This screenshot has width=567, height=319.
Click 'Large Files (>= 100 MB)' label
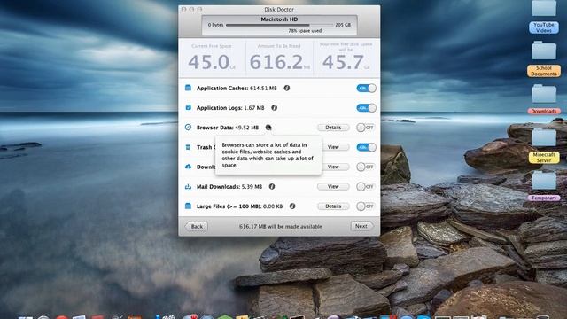tap(229, 206)
